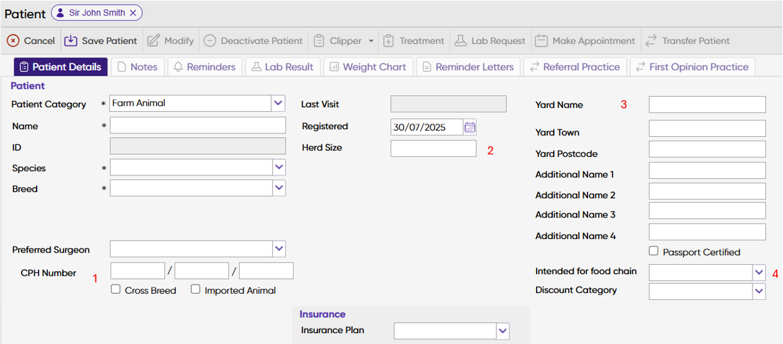Click the Cancel icon in toolbar

click(x=14, y=41)
